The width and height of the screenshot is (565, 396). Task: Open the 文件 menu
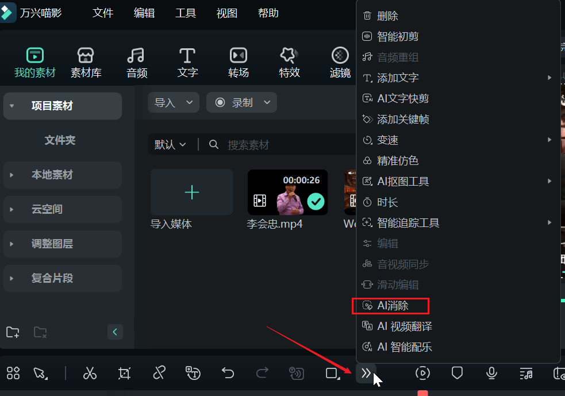pyautogui.click(x=103, y=13)
